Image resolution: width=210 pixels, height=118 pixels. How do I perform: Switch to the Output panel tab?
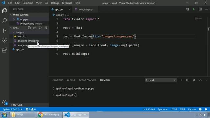[71, 80]
